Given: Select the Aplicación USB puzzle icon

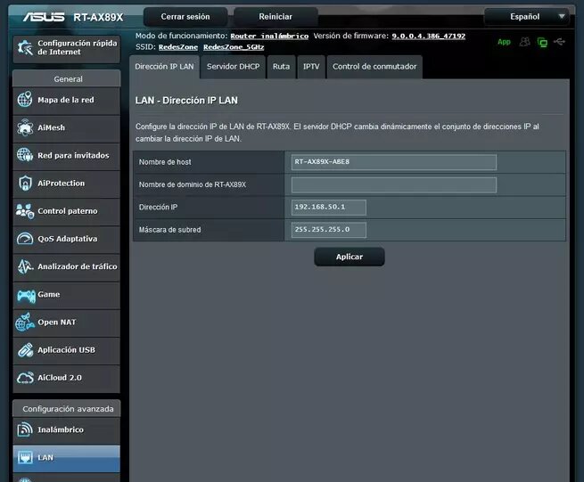Looking at the screenshot, I should [24, 349].
